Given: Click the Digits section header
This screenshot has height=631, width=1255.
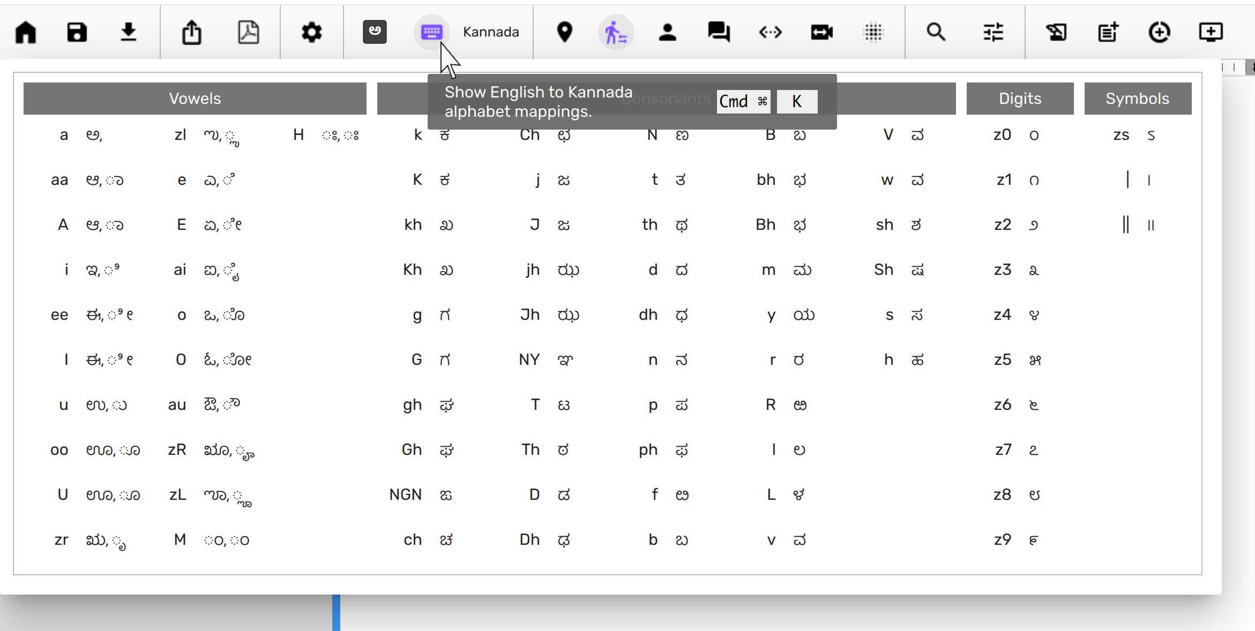Looking at the screenshot, I should coord(1020,99).
